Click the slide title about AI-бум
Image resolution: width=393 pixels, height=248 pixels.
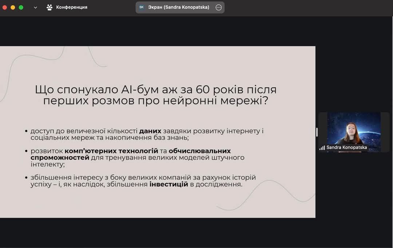click(156, 95)
